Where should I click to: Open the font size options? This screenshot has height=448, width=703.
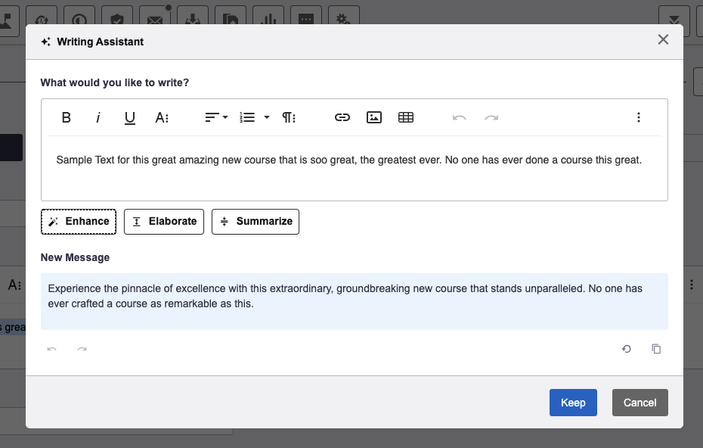[x=162, y=117]
